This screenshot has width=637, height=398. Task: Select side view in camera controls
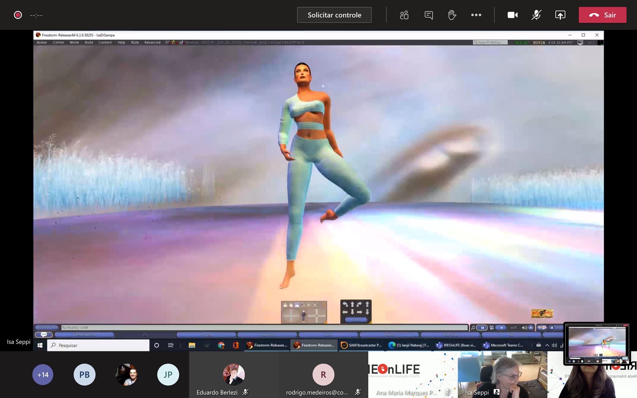pos(291,305)
